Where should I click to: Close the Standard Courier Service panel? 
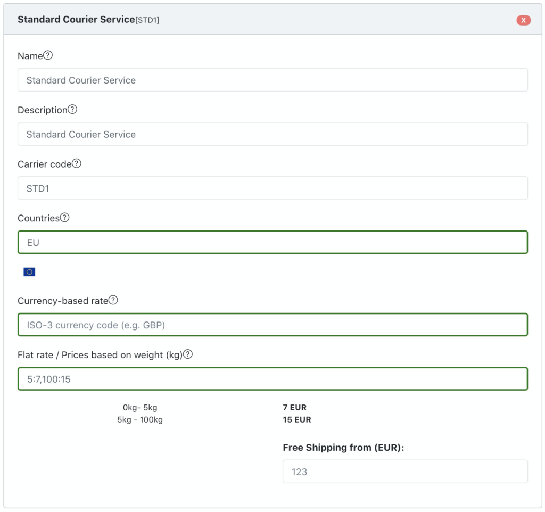(x=523, y=20)
